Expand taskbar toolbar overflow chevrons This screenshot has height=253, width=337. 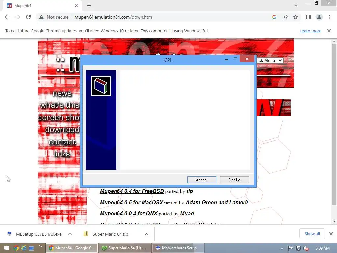tap(40, 246)
